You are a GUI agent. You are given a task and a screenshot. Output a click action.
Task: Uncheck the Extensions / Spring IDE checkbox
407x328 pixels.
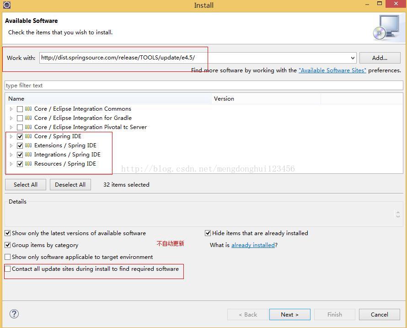pos(20,145)
